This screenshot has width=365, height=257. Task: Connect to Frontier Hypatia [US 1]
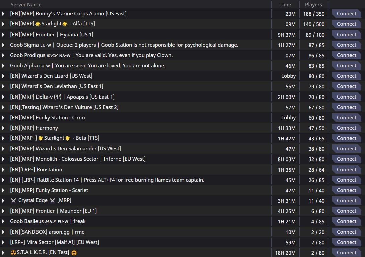[x=346, y=35]
